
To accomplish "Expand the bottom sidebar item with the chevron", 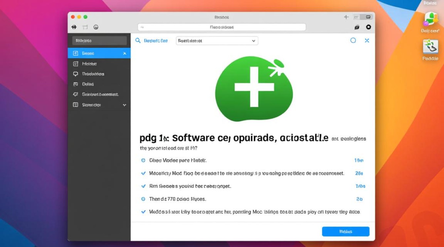I will click(x=125, y=105).
